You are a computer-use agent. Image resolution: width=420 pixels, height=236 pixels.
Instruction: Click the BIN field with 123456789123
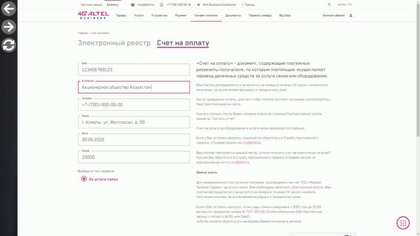coord(134,69)
